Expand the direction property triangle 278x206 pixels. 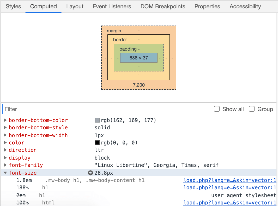[5, 150]
